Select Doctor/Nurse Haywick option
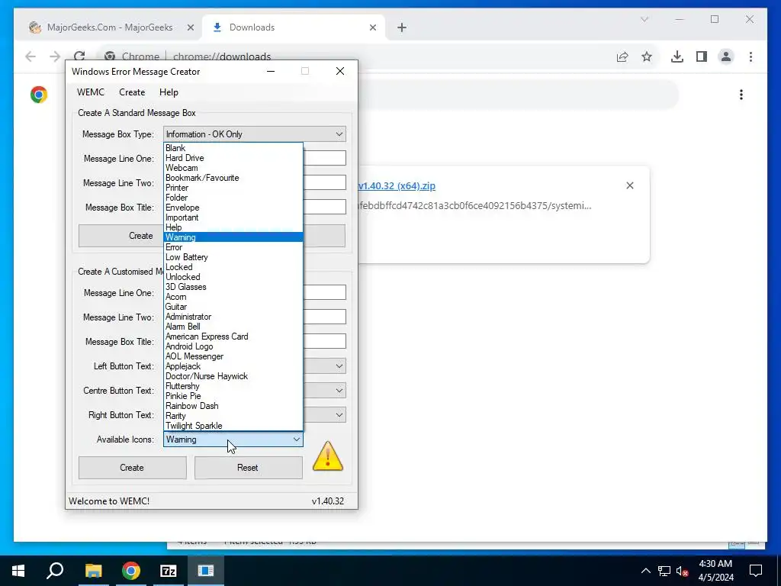The height and width of the screenshot is (586, 781). (233, 376)
